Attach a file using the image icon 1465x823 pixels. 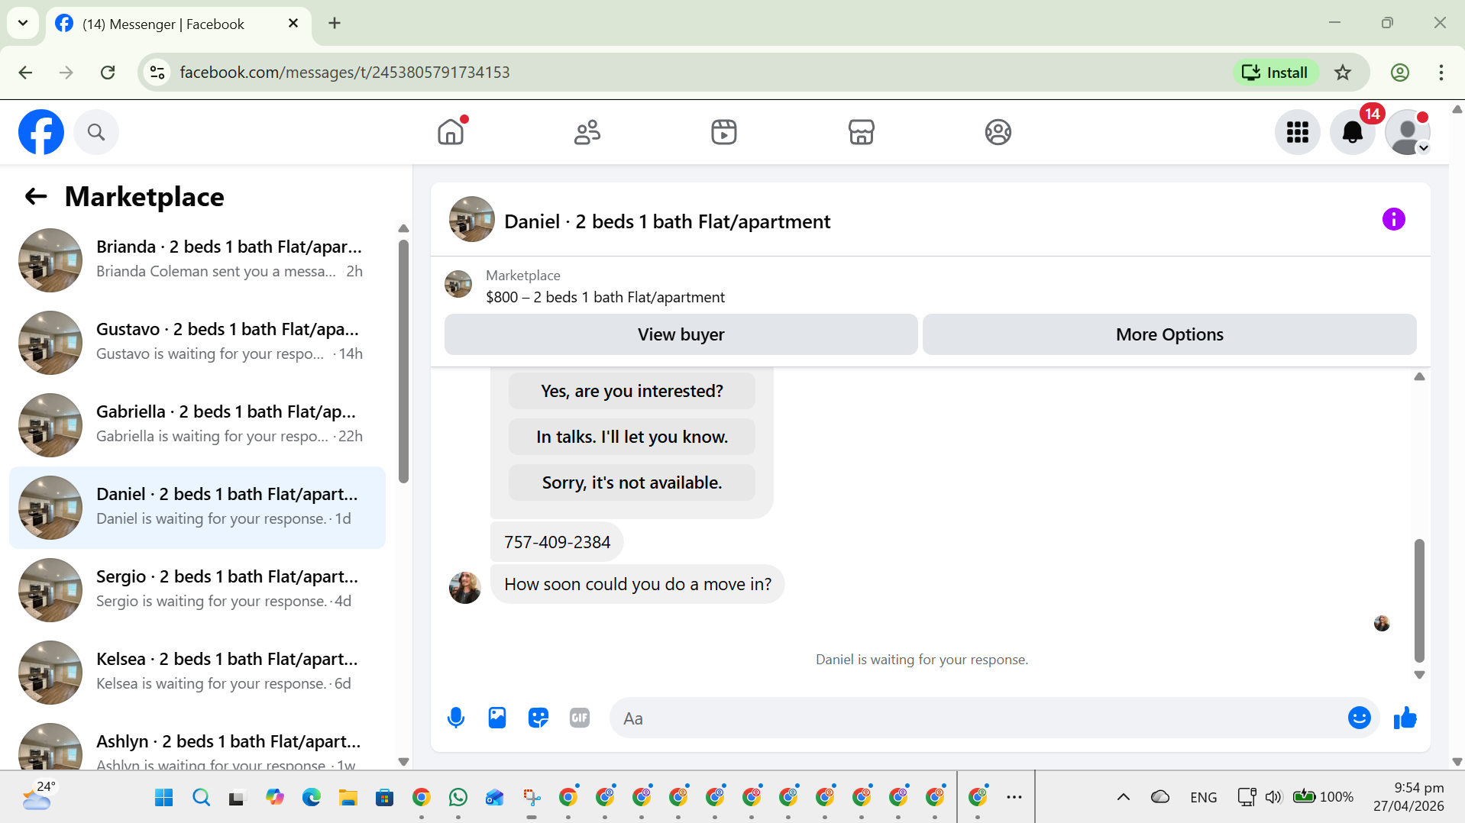tap(497, 718)
